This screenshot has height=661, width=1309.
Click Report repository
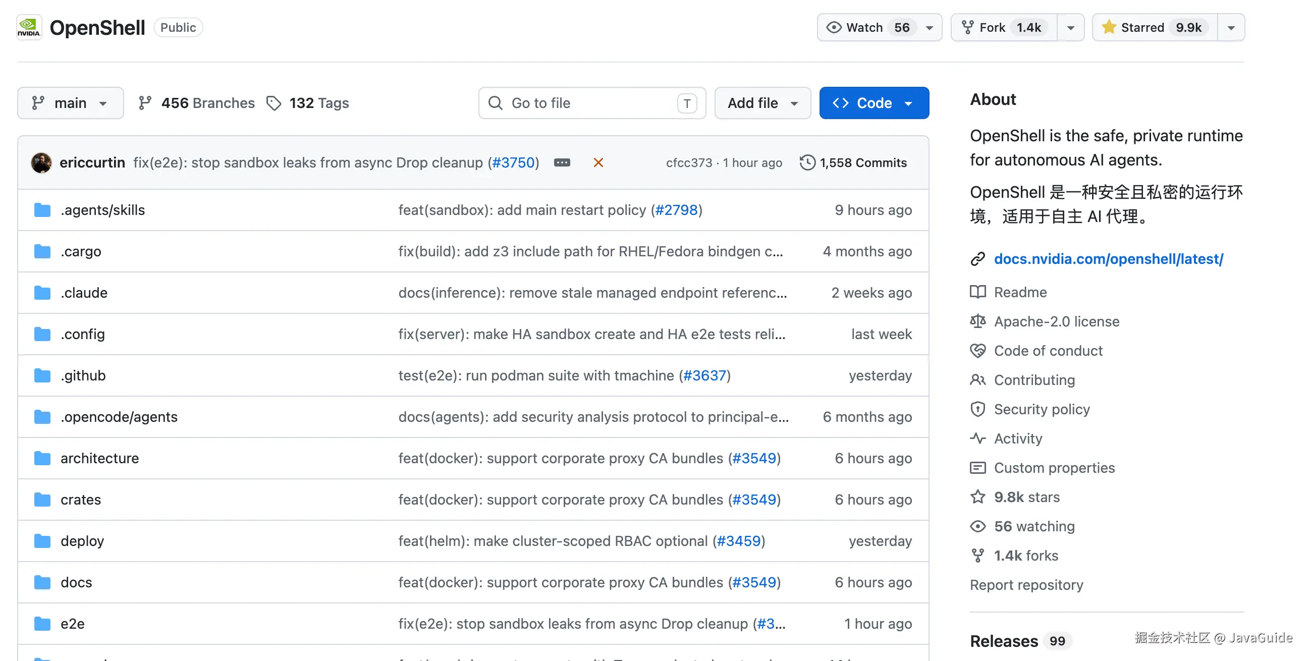1026,585
